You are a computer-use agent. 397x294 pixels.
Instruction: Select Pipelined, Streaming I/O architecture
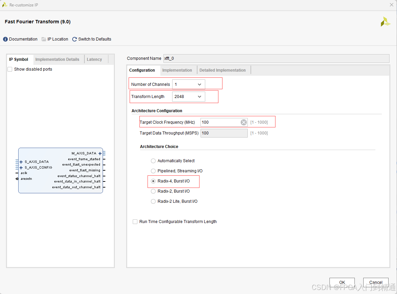pos(153,171)
